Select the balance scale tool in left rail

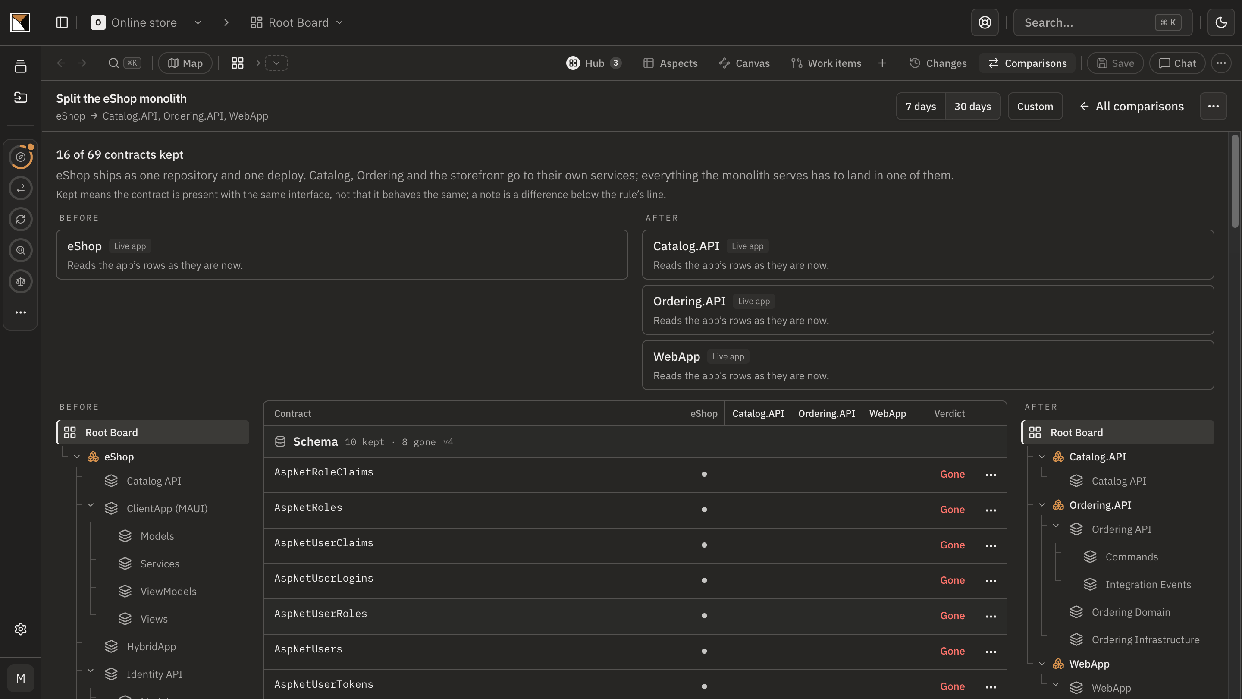(20, 281)
